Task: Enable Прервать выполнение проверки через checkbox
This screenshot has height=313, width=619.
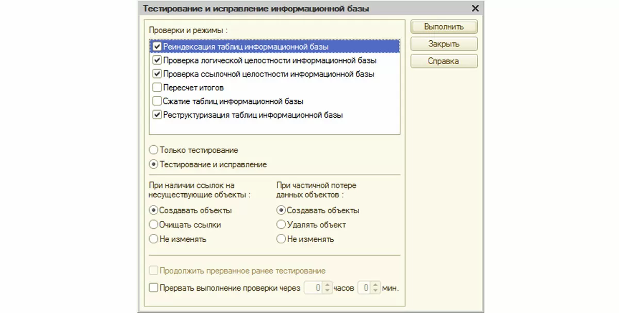Action: 153,288
